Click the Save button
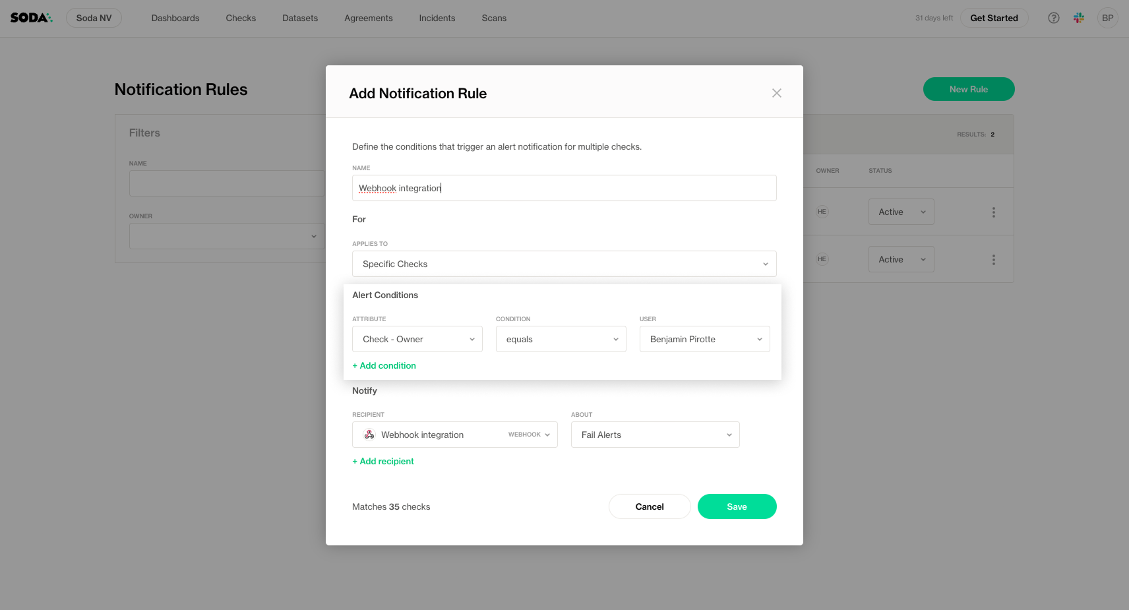Screen dimensions: 1129x610 [x=737, y=506]
